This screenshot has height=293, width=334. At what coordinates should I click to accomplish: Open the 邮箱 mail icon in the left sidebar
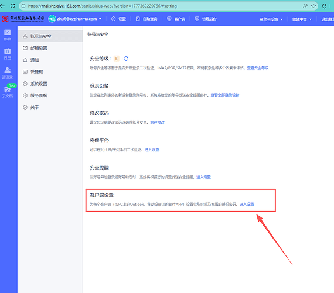(x=8, y=35)
